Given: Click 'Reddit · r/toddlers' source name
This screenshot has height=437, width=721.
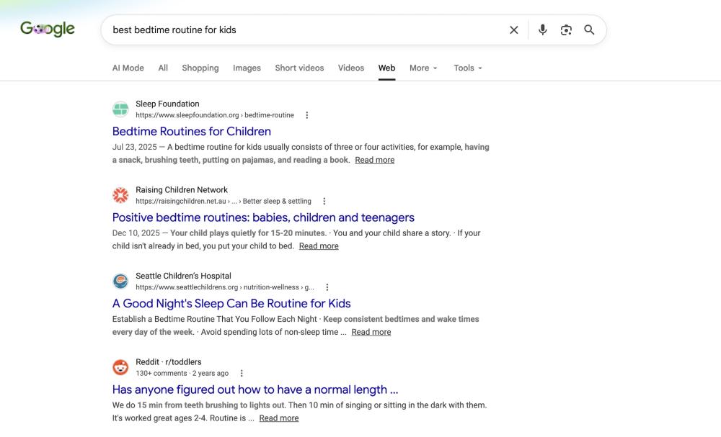Looking at the screenshot, I should pos(168,362).
